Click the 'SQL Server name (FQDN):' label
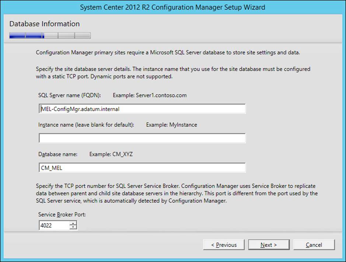Image resolution: width=346 pixels, height=262 pixels. tap(70, 95)
